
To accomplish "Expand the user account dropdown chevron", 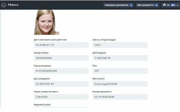I will pyautogui.click(x=178, y=5).
